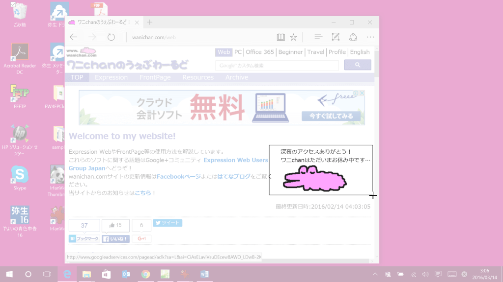This screenshot has height=282, width=503.
Task: Open the Expression tab
Action: (x=111, y=77)
